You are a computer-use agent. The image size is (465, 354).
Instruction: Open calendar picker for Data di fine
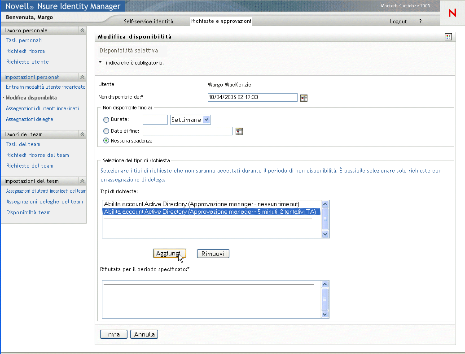(239, 131)
